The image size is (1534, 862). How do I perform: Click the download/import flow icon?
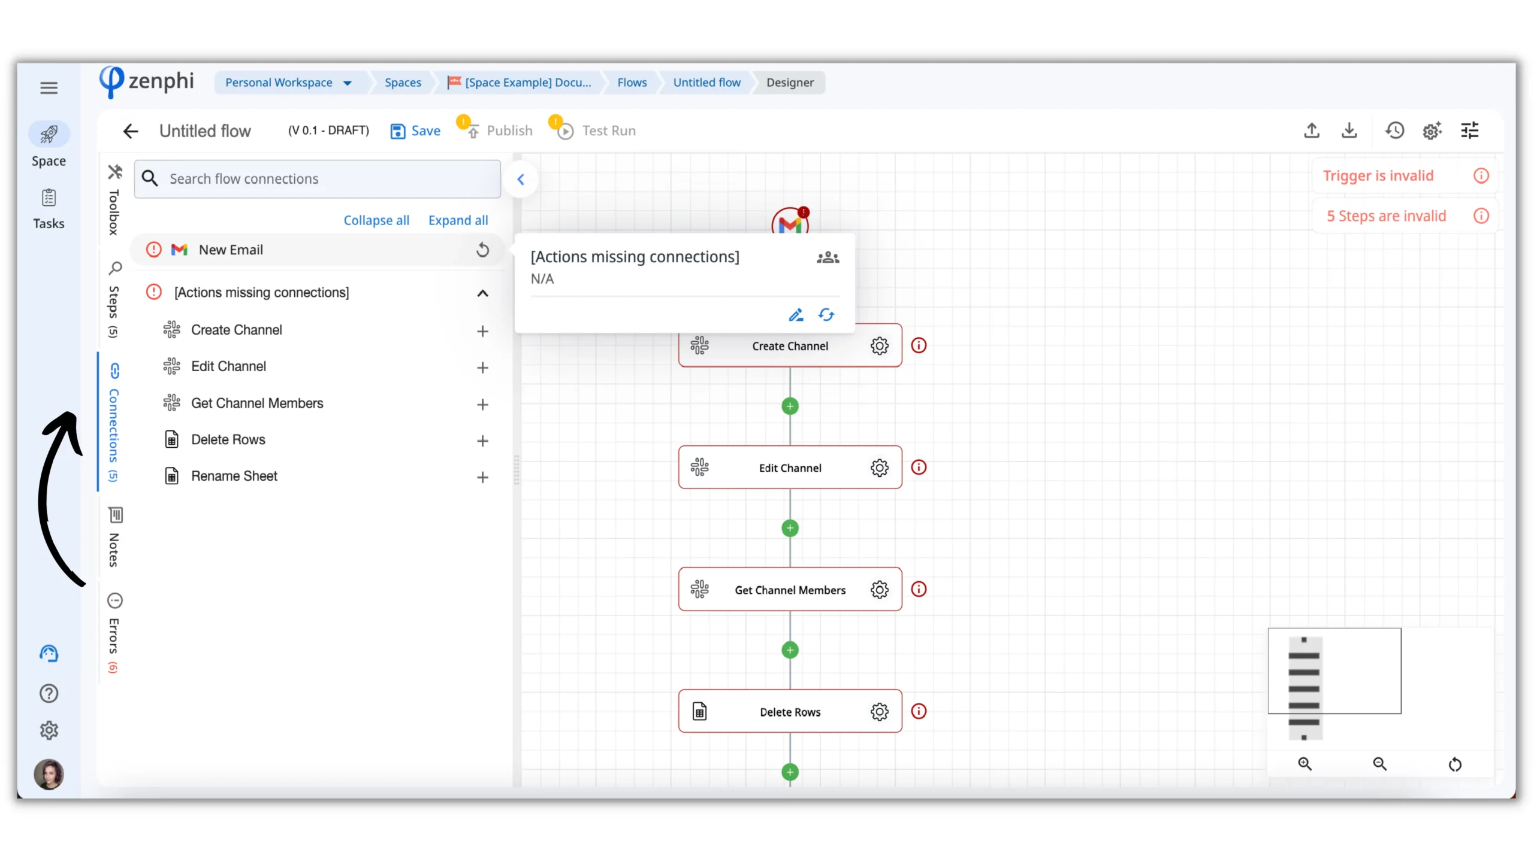1349,130
